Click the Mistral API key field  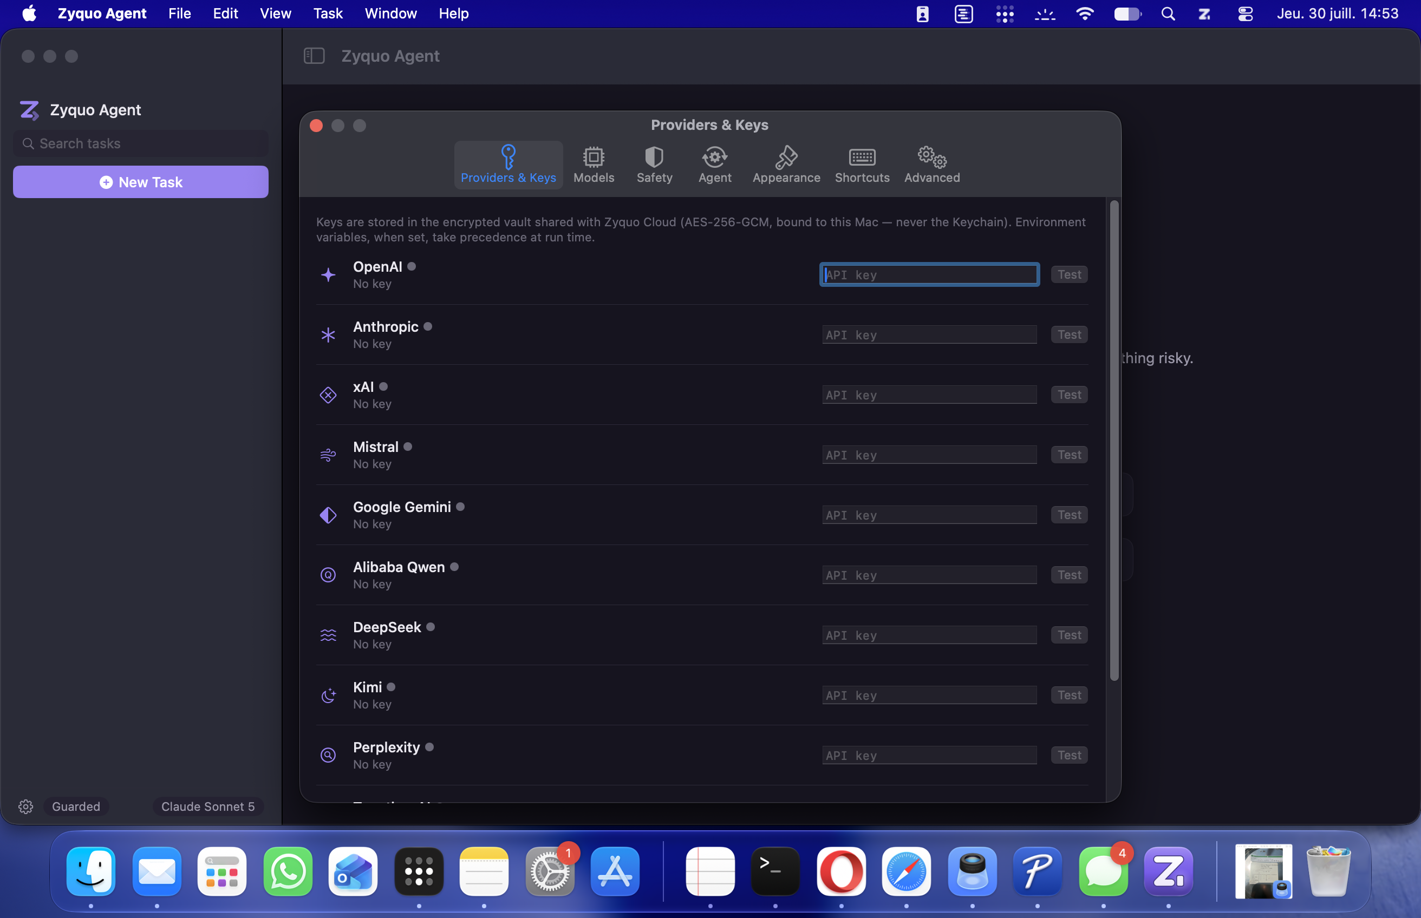(929, 455)
